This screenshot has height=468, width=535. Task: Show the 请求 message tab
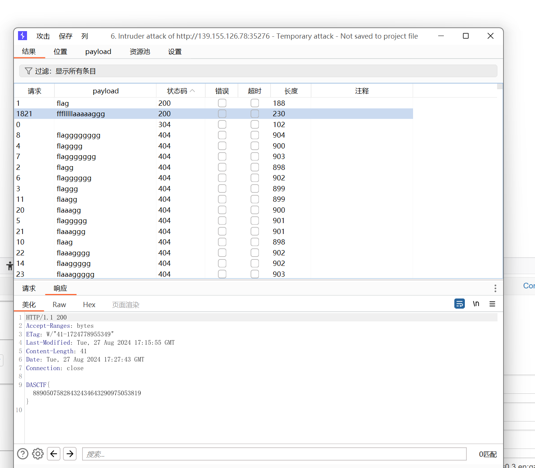tap(29, 288)
